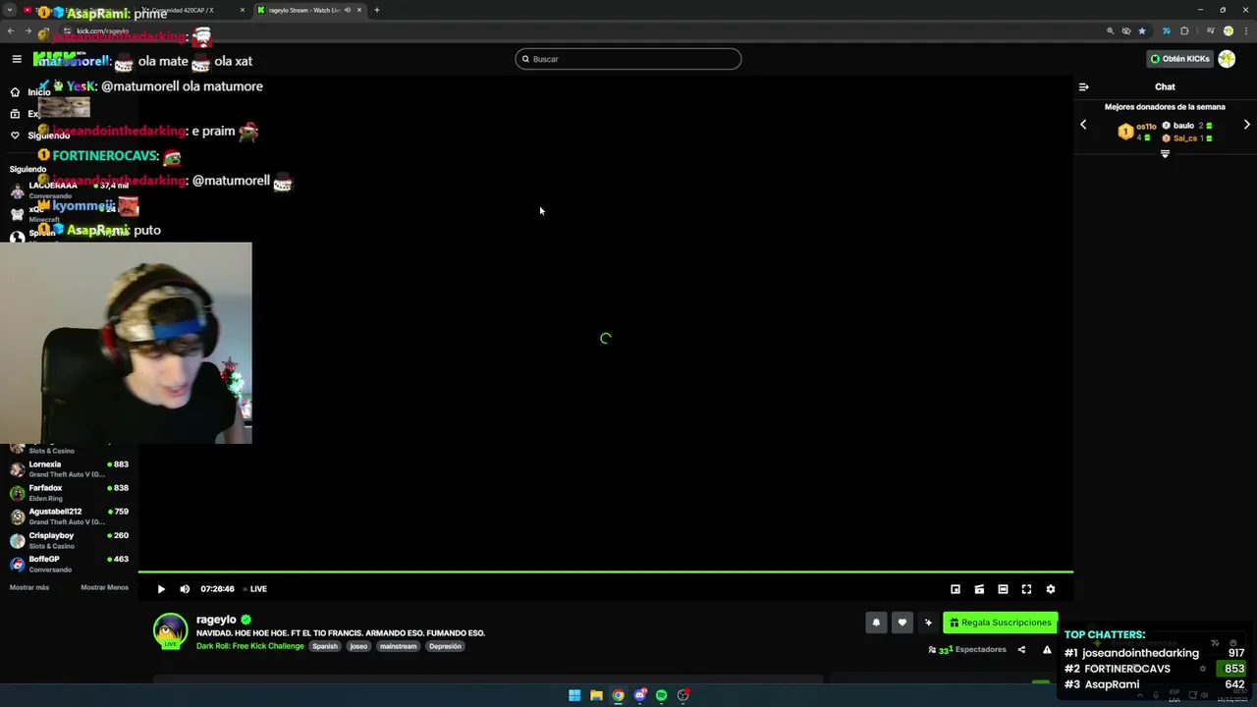Go back in browser
This screenshot has height=707, width=1257.
(x=11, y=30)
